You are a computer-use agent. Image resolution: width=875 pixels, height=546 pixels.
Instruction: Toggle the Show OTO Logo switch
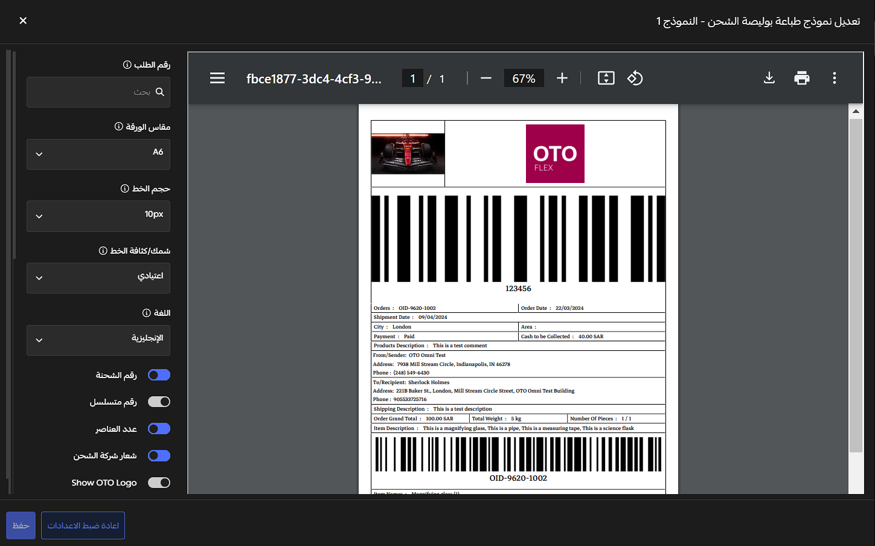[x=159, y=483]
